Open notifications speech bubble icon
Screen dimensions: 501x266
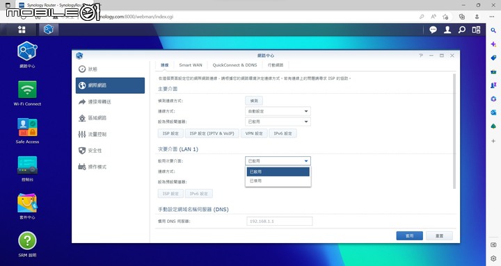click(x=433, y=30)
